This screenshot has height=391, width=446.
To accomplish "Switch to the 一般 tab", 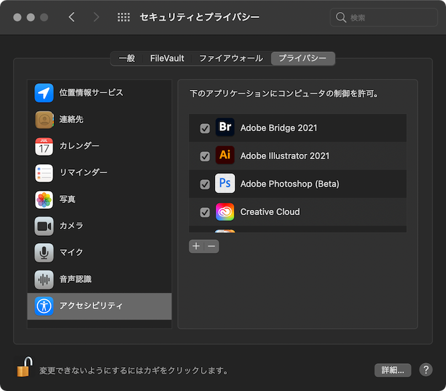I will tap(127, 59).
